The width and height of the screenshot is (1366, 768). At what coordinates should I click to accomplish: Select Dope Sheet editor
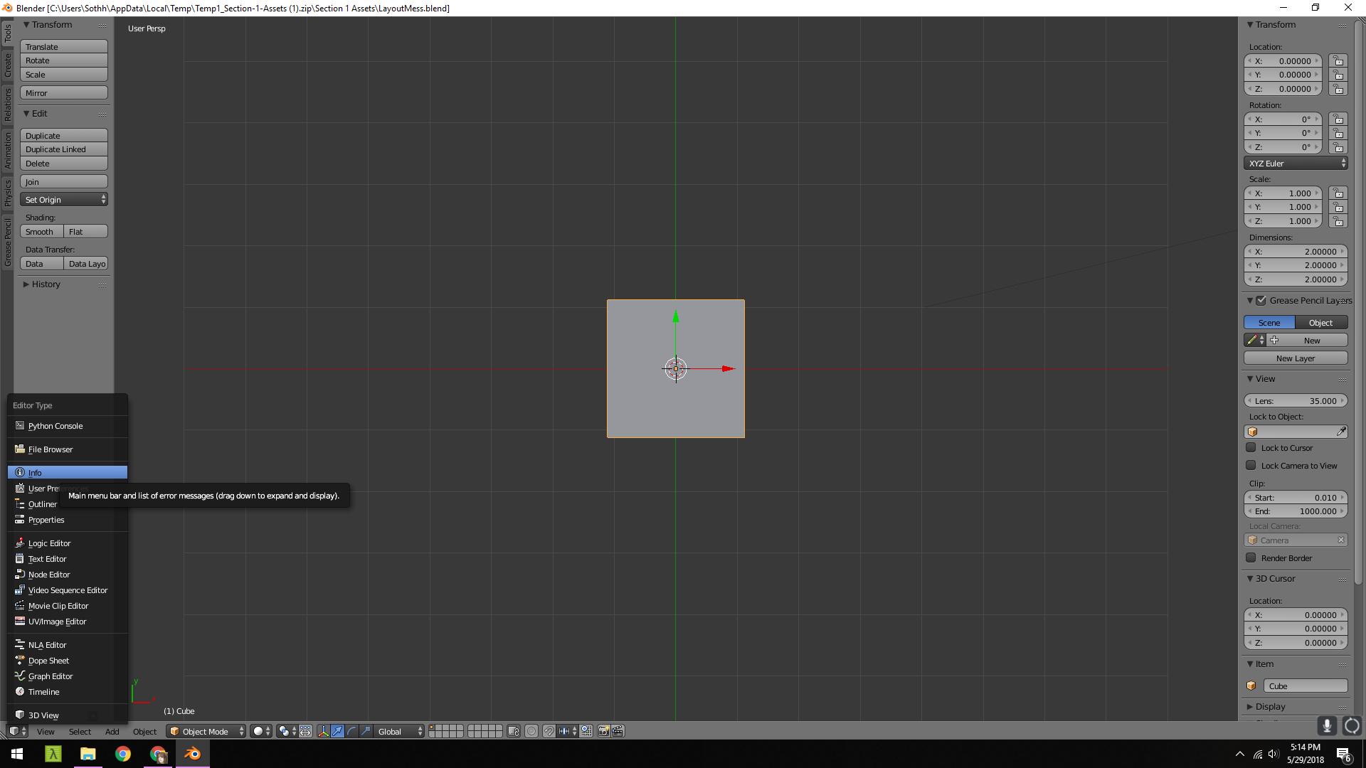[x=68, y=661]
